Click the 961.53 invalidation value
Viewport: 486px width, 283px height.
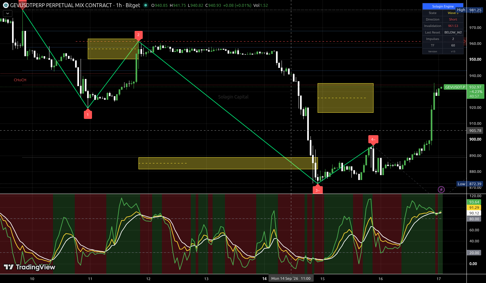pos(453,26)
